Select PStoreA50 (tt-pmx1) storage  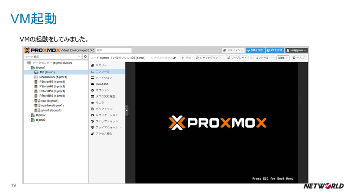pyautogui.click(x=52, y=82)
